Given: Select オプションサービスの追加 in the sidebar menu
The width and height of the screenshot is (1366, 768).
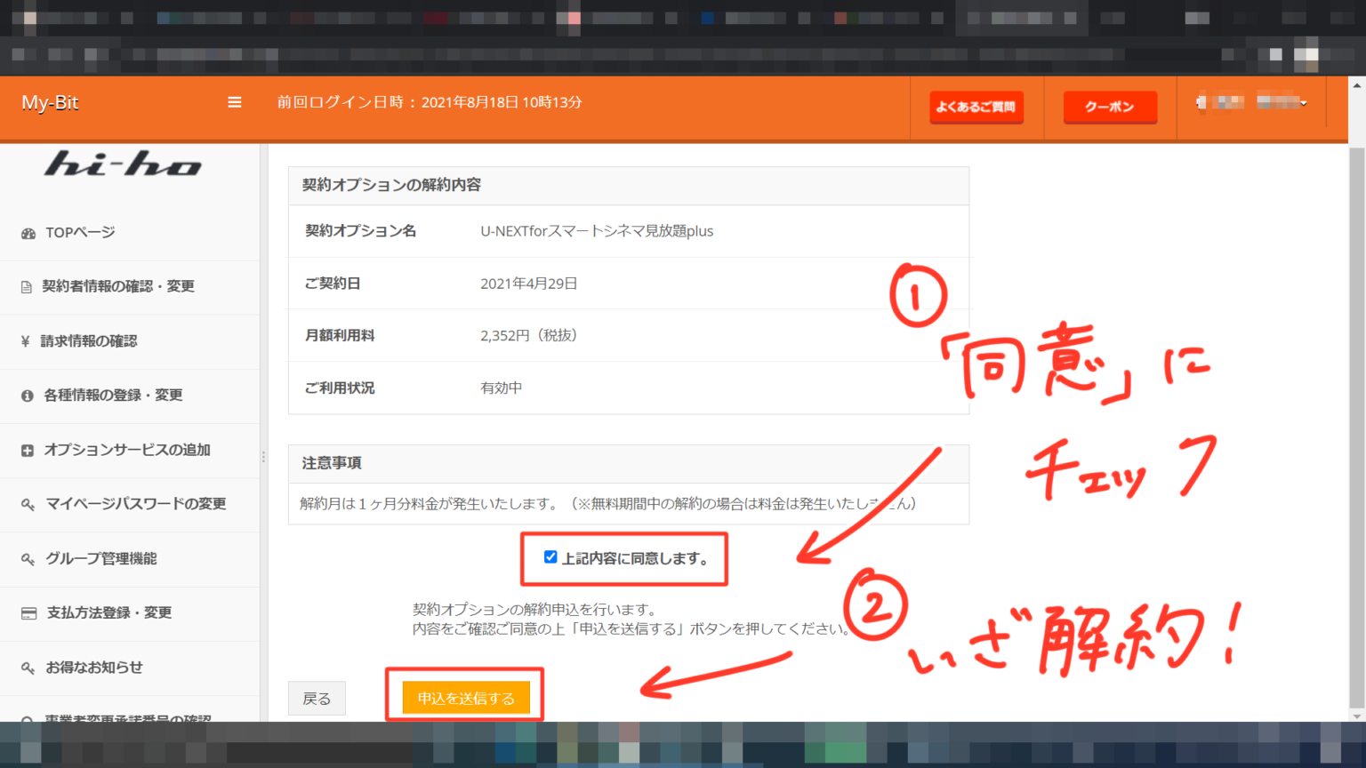Looking at the screenshot, I should (x=128, y=450).
